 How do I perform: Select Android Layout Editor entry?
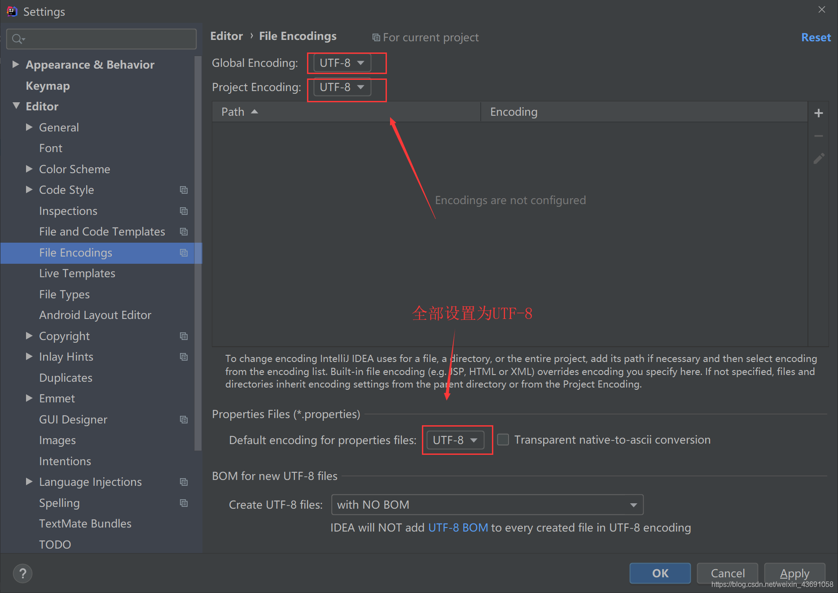click(x=95, y=315)
